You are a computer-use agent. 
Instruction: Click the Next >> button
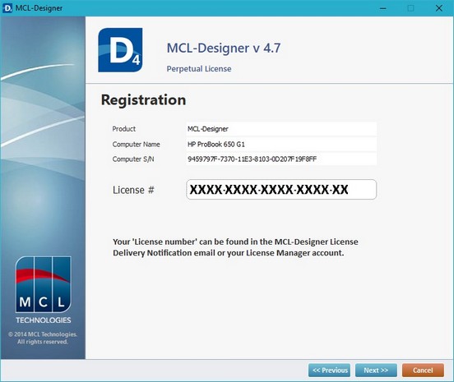[x=376, y=370]
